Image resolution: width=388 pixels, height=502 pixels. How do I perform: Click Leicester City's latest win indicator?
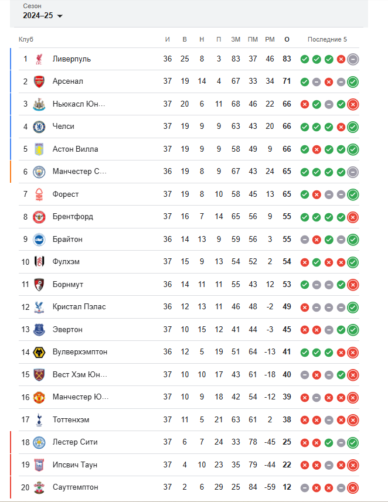[x=353, y=443]
